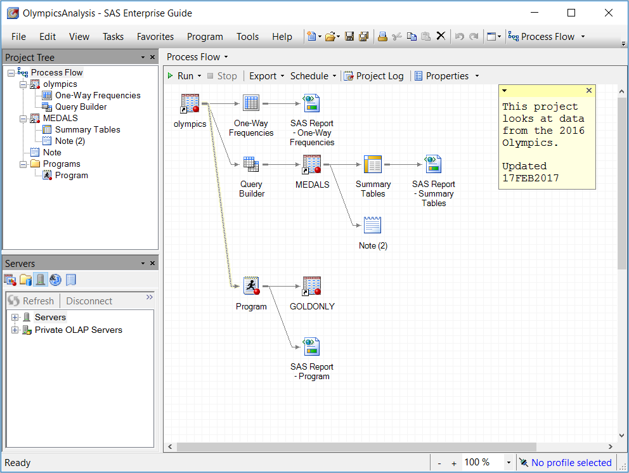This screenshot has height=473, width=629.
Task: Switch to the Servers view icon in the Servers pane
Action: point(40,280)
